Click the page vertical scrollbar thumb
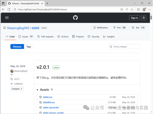This screenshot has width=153, height=114. 151,18
